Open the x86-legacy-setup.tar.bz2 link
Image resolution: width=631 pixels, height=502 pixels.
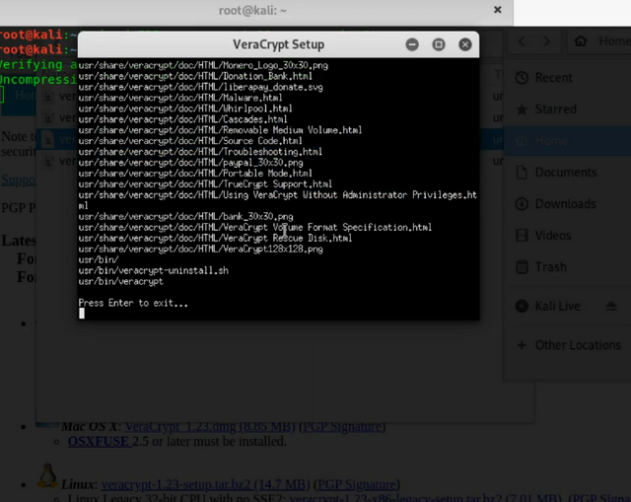point(426,498)
